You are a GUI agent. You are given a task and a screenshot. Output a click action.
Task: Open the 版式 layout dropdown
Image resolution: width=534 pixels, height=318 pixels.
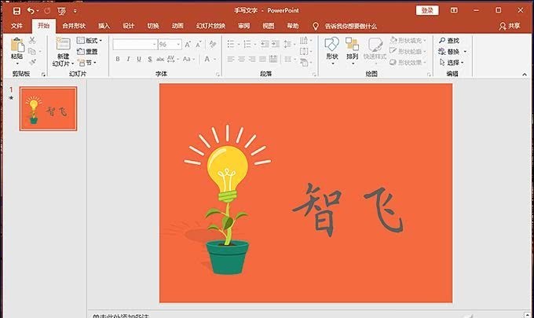[x=90, y=41]
